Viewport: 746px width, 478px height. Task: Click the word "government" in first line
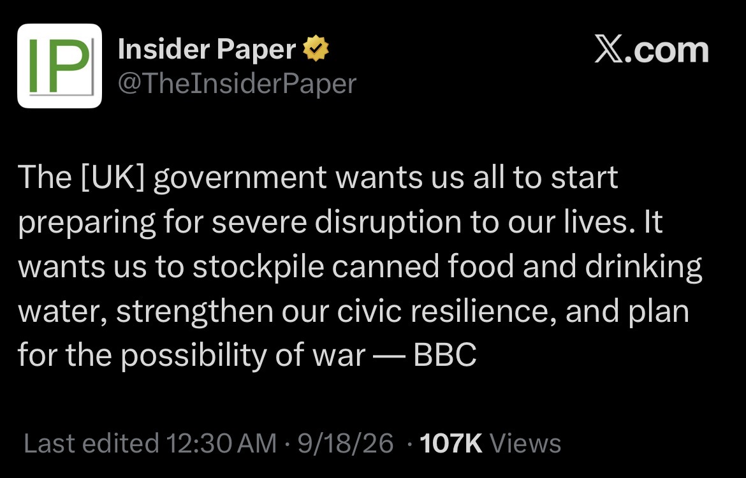(240, 178)
